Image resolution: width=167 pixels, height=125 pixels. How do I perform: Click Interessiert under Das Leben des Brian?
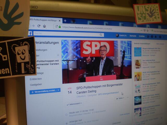pyautogui.click(x=146, y=67)
